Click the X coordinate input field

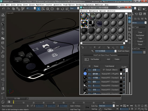click(40, 106)
